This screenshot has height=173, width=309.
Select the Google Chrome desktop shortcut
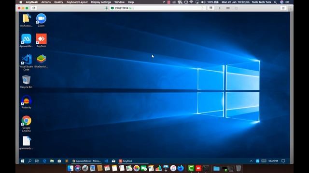tap(26, 124)
